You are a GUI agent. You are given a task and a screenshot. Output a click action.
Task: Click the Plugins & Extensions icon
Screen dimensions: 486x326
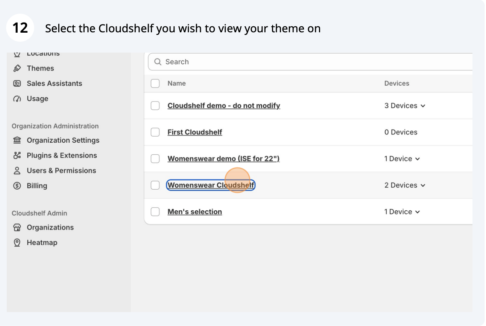point(17,155)
